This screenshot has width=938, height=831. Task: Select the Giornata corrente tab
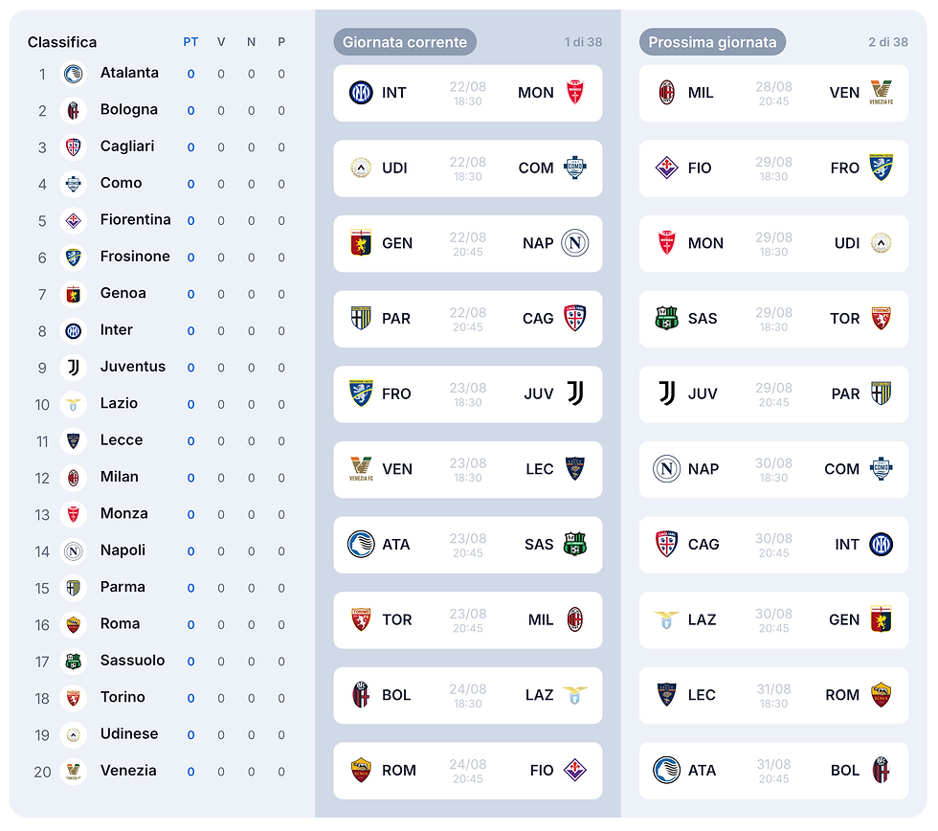405,42
